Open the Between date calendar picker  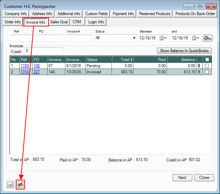(x=164, y=38)
